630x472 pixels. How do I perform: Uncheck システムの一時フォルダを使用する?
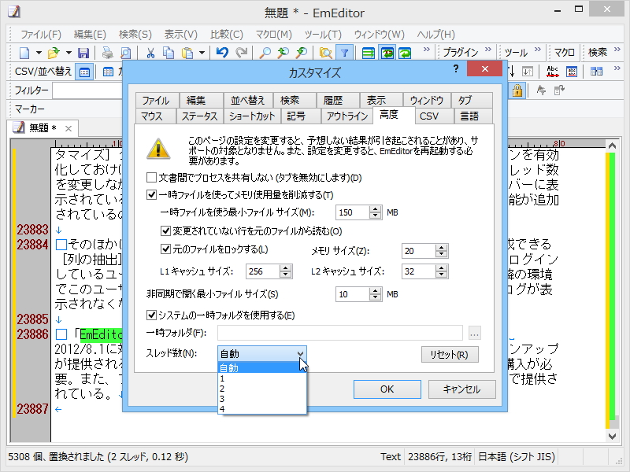(x=151, y=315)
